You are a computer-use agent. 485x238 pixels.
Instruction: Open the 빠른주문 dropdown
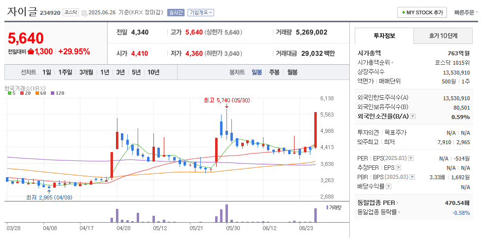(466, 13)
